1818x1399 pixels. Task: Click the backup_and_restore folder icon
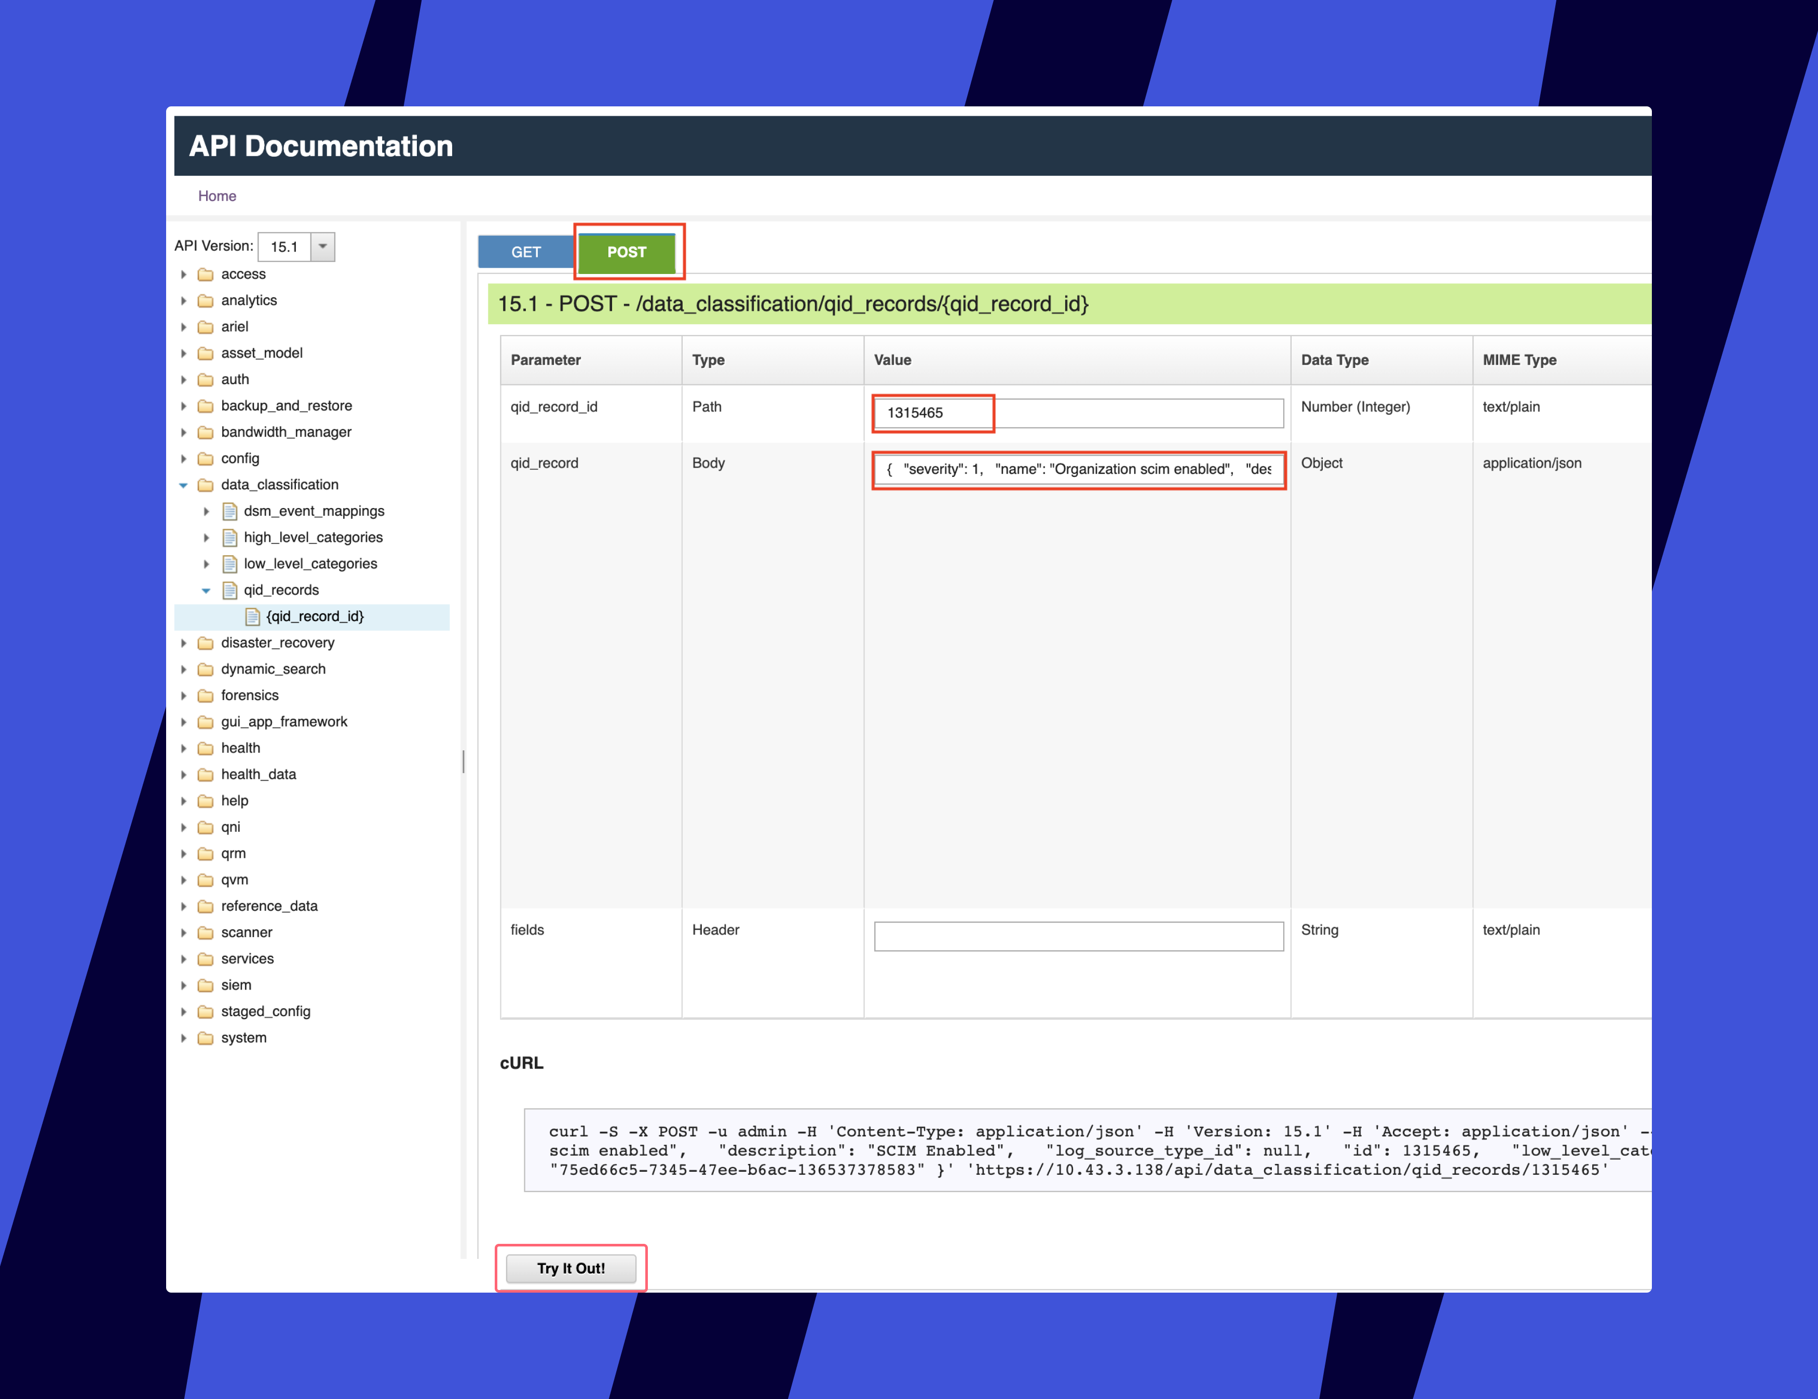tap(206, 406)
